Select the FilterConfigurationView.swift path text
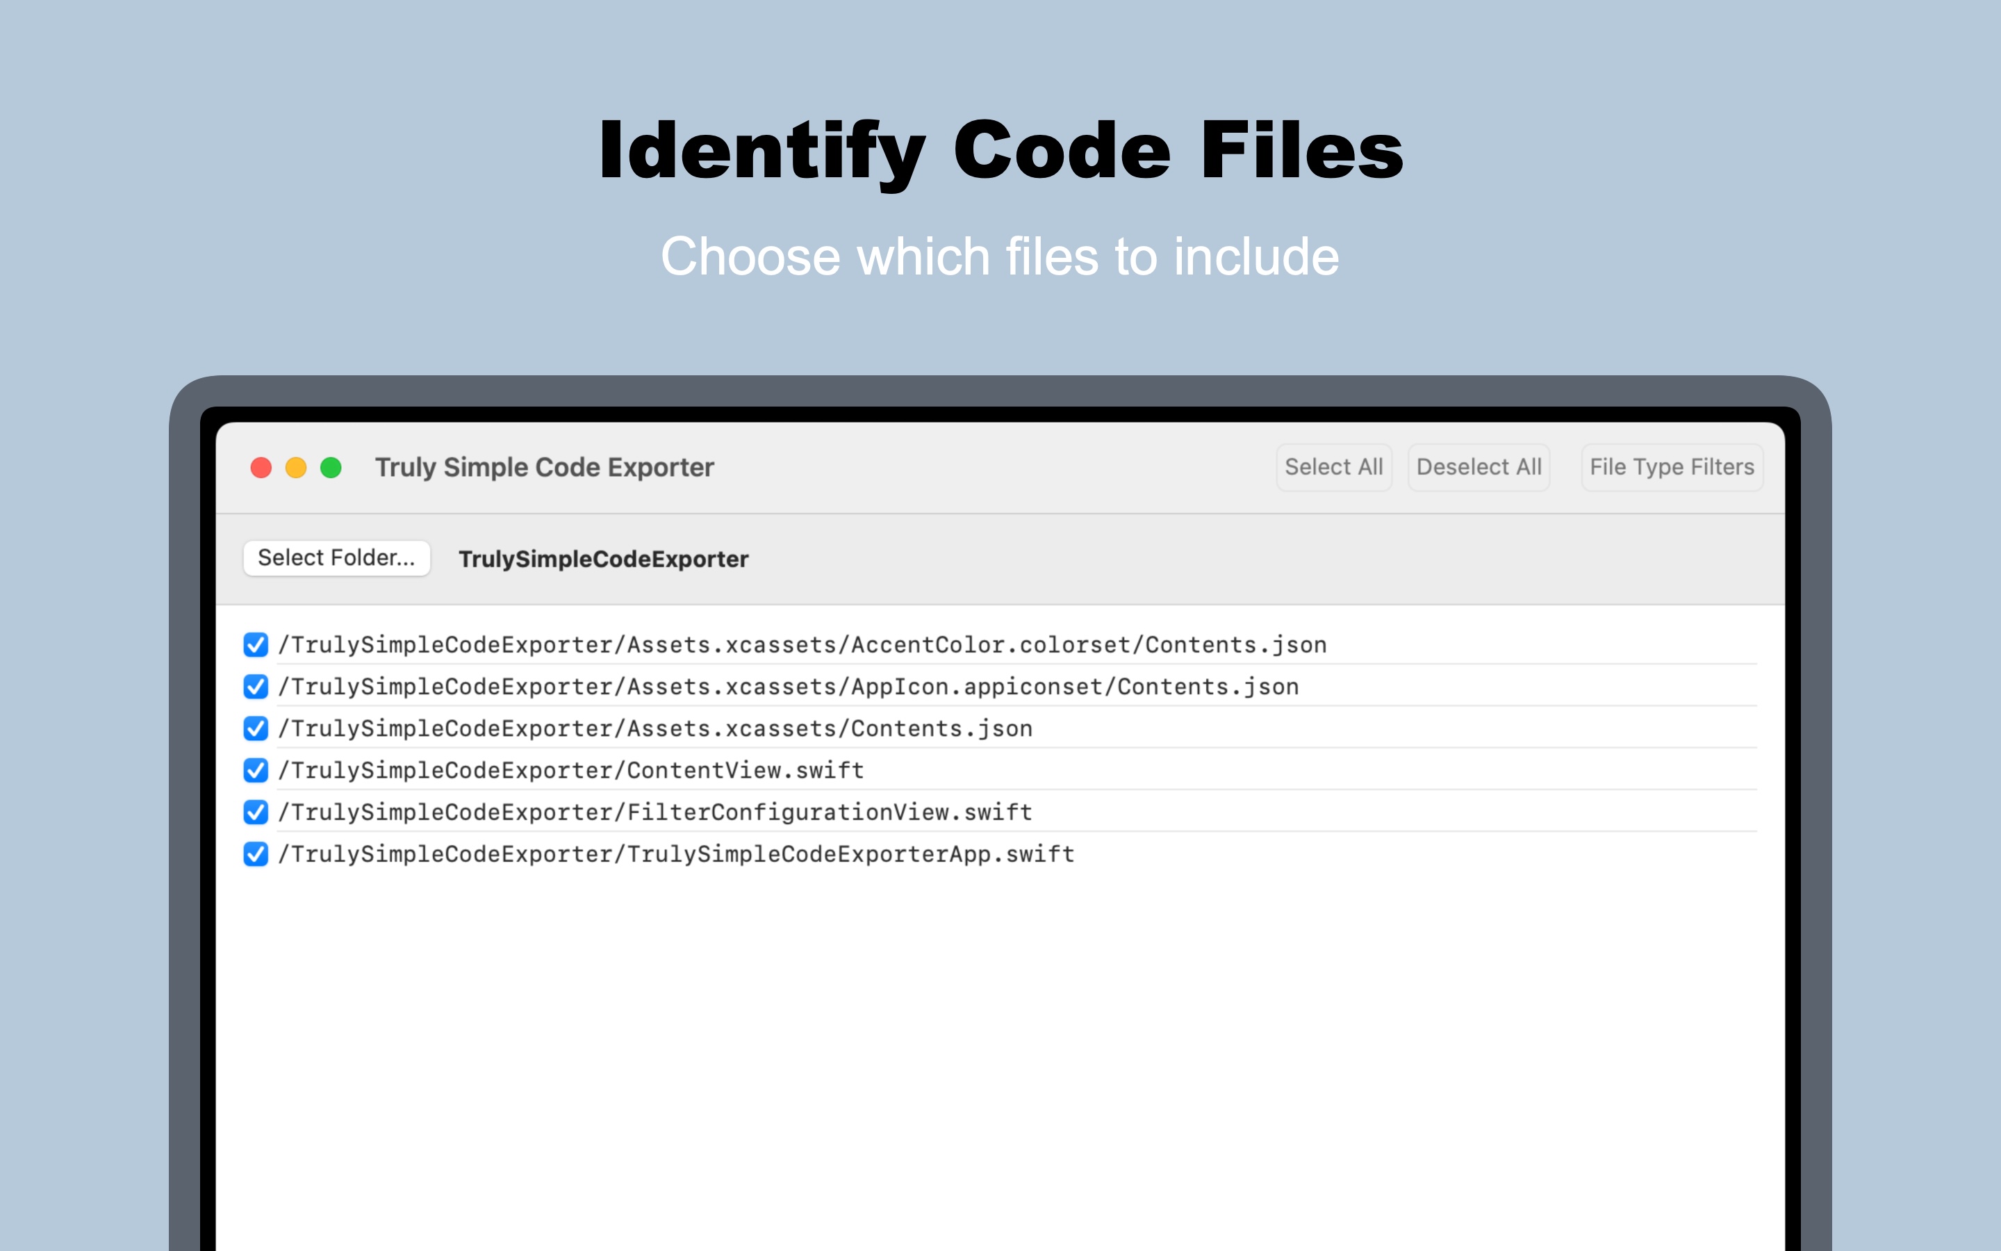Viewport: 2001px width, 1251px height. point(655,812)
